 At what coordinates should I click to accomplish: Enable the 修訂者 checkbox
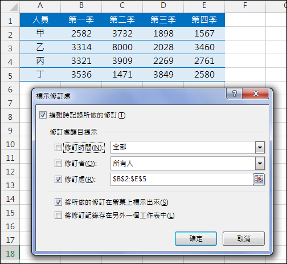click(x=58, y=163)
